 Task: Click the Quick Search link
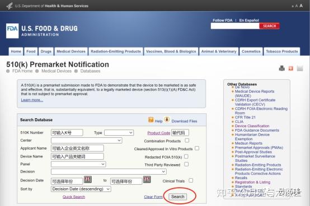tap(74, 197)
